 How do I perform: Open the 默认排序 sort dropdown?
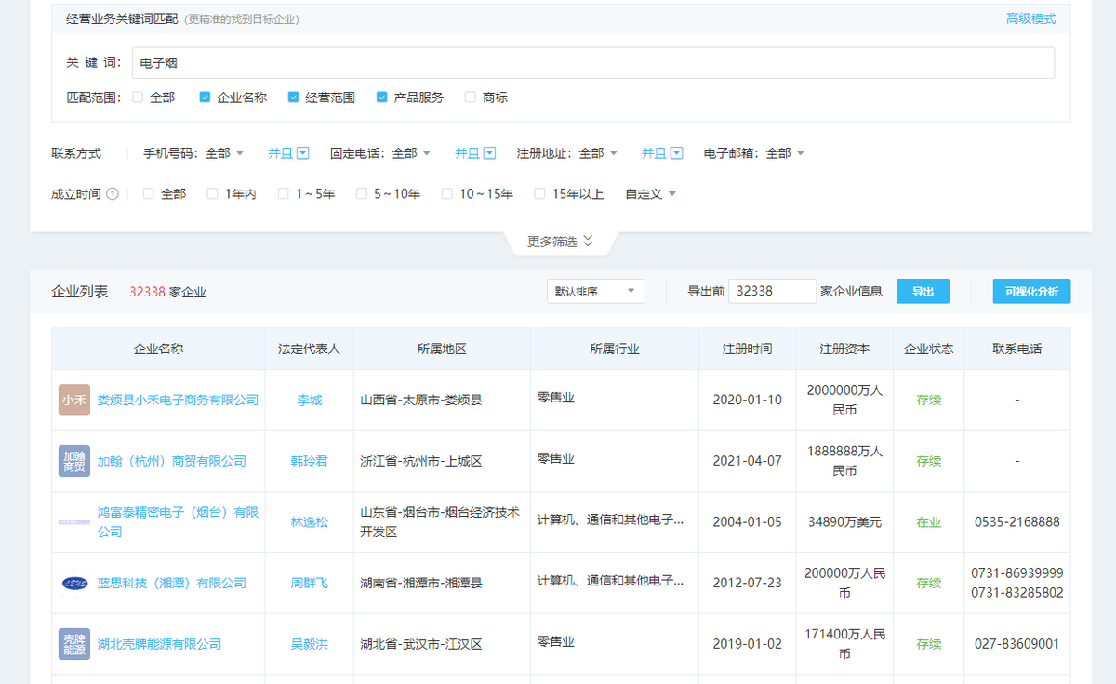(x=595, y=292)
